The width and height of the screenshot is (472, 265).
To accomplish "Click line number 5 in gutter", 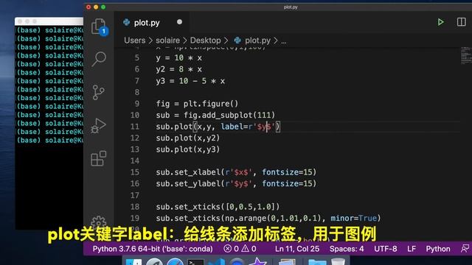I will [x=137, y=57].
